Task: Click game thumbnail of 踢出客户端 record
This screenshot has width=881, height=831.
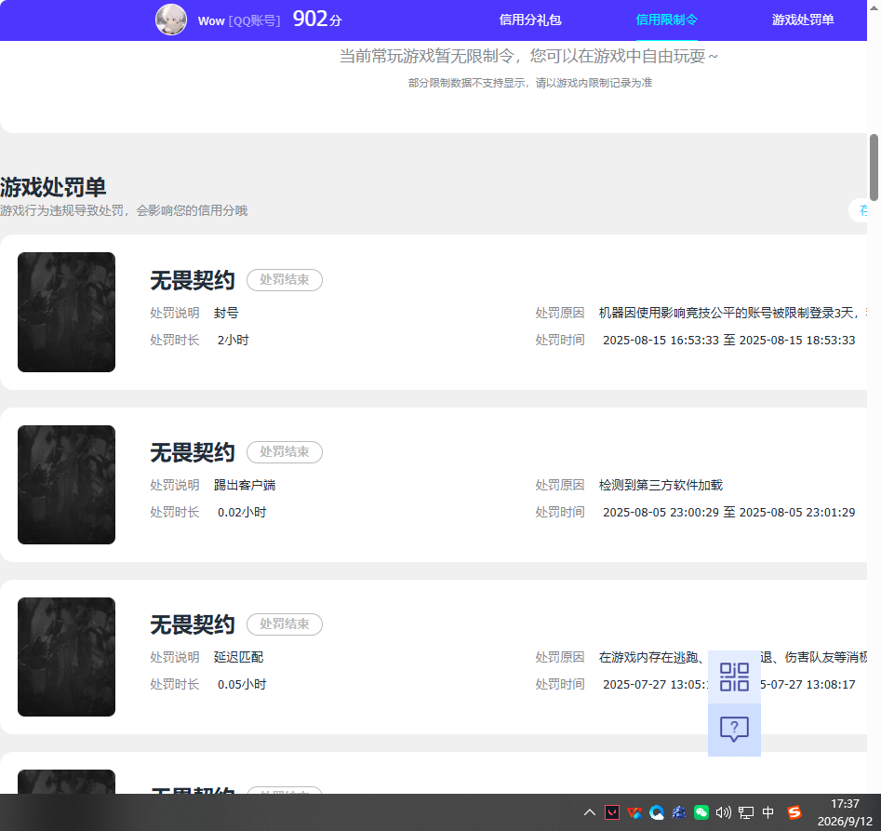Action: [66, 484]
